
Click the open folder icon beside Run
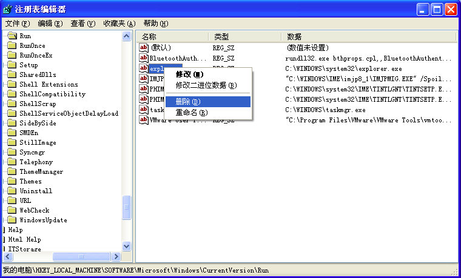[x=12, y=36]
